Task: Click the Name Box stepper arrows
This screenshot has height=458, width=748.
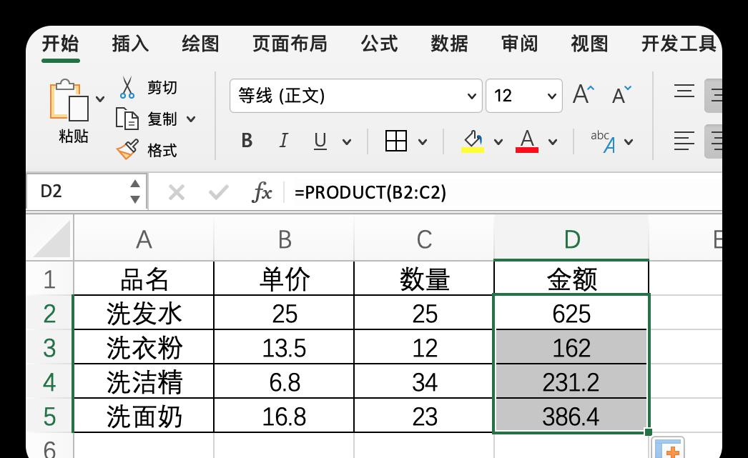Action: (x=135, y=191)
